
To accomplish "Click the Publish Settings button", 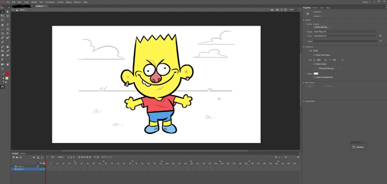I will point(323,27).
